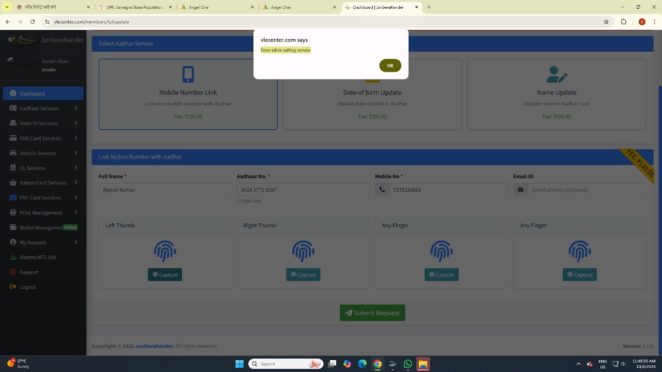Open the browser tab list dropdown
This screenshot has width=662, height=372.
click(7, 7)
